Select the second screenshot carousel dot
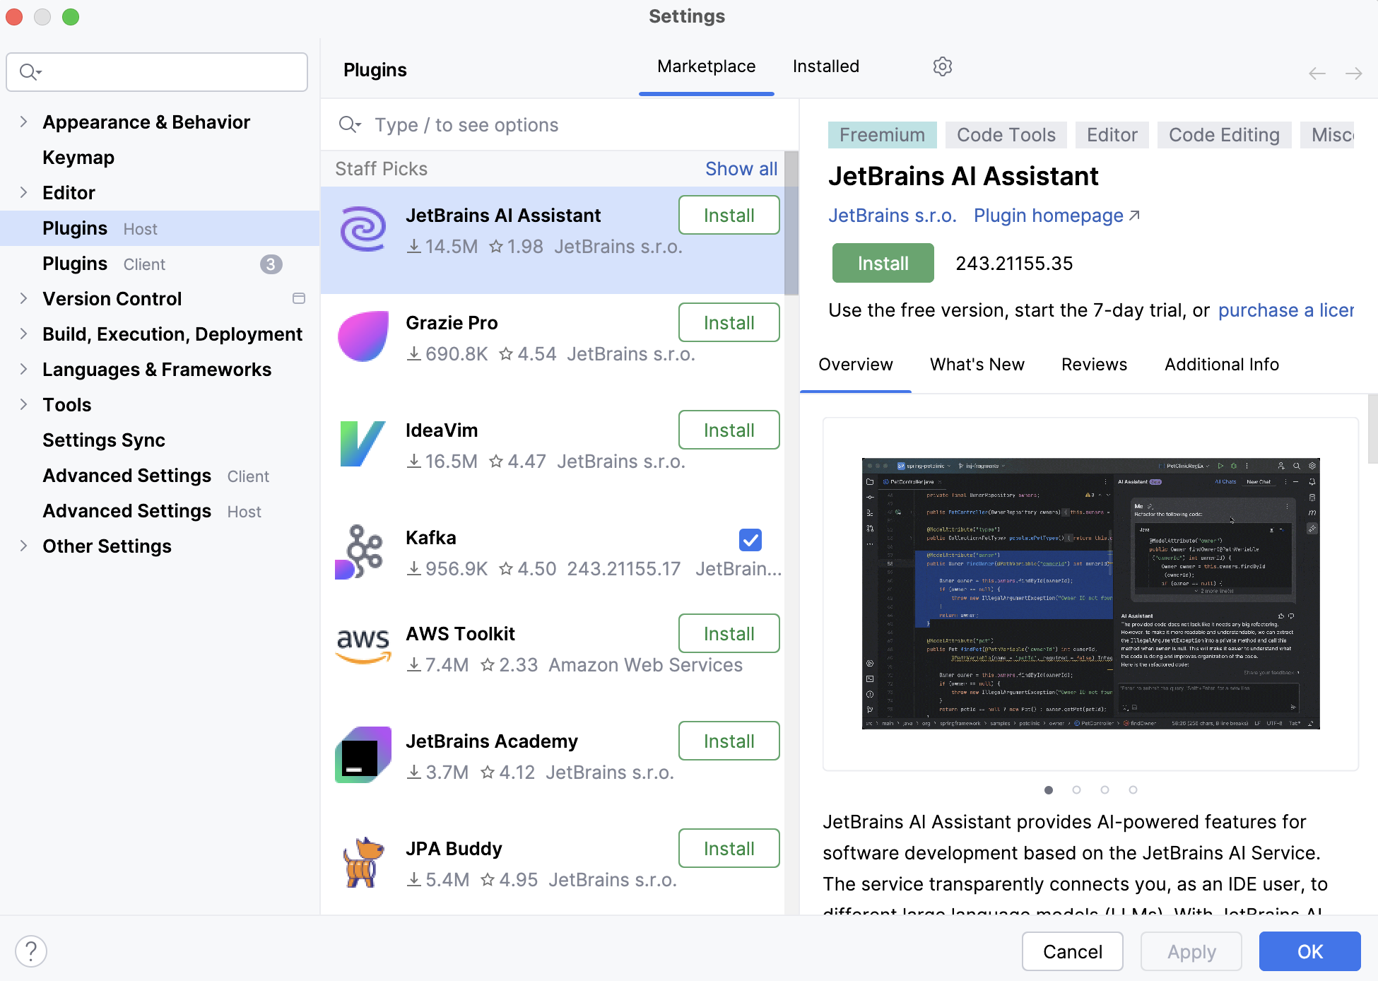 1076,790
